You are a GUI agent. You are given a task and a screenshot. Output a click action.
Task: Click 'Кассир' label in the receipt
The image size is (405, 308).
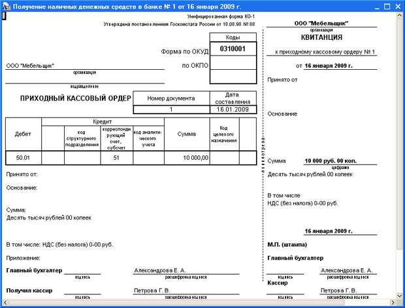click(278, 283)
